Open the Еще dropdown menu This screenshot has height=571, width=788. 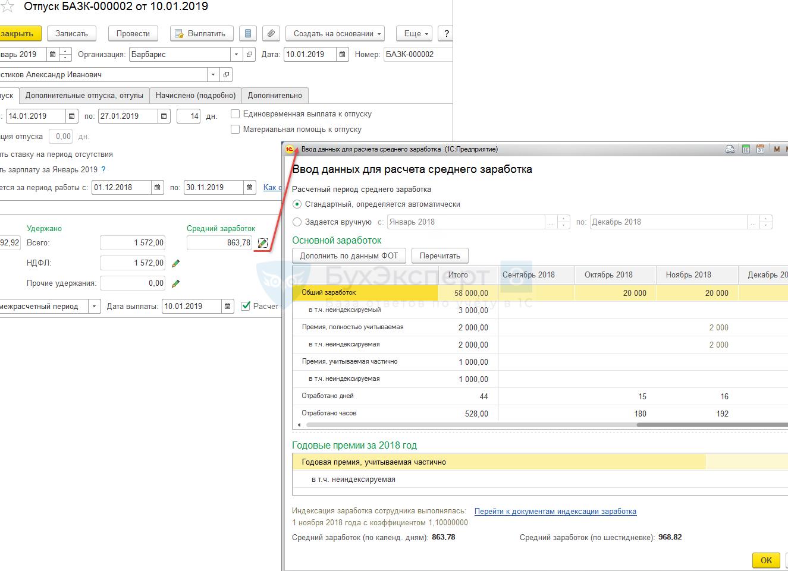(x=414, y=34)
